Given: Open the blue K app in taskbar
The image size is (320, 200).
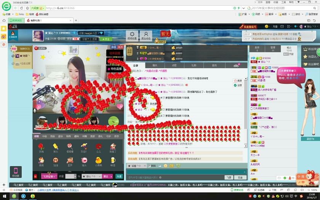Looking at the screenshot, I should tap(23, 196).
